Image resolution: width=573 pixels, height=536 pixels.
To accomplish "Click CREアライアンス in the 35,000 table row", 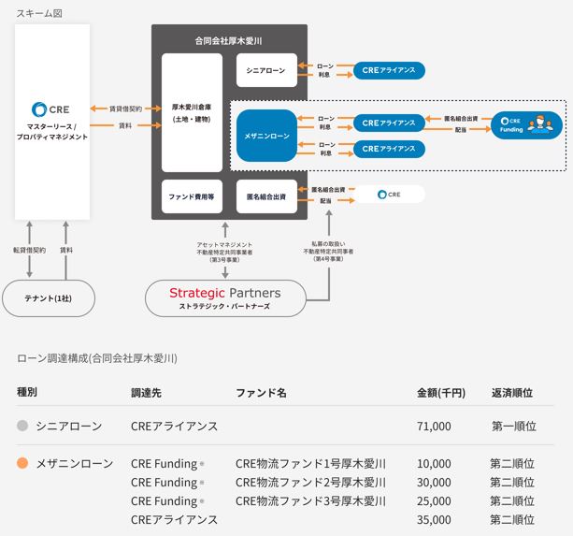I will pyautogui.click(x=174, y=519).
